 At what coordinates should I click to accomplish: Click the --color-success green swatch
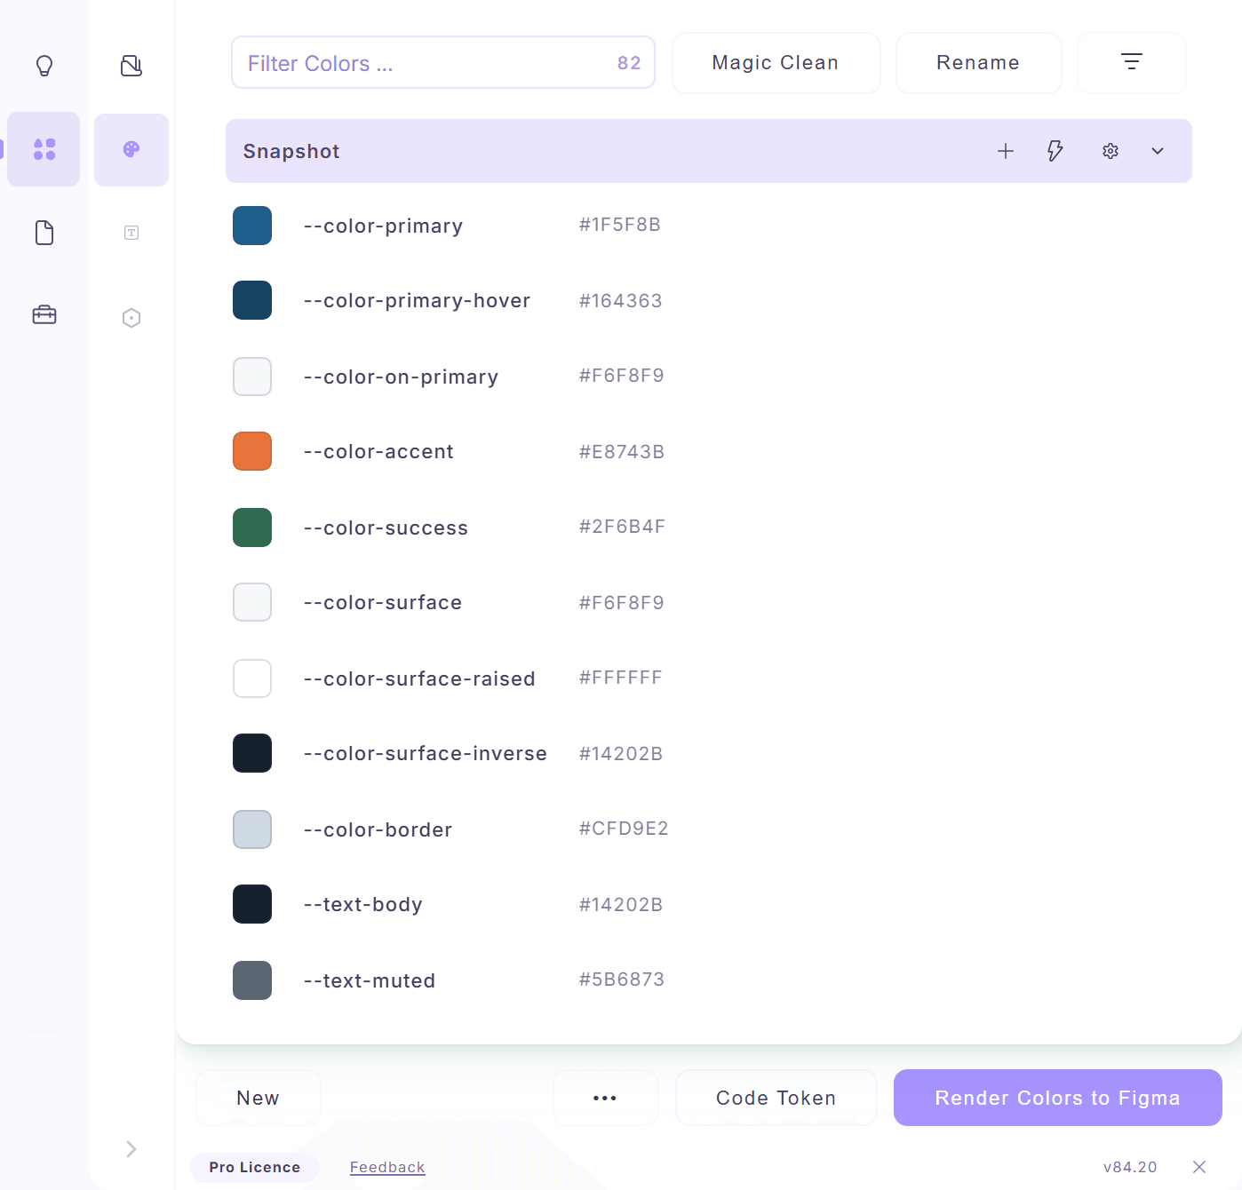pos(252,528)
